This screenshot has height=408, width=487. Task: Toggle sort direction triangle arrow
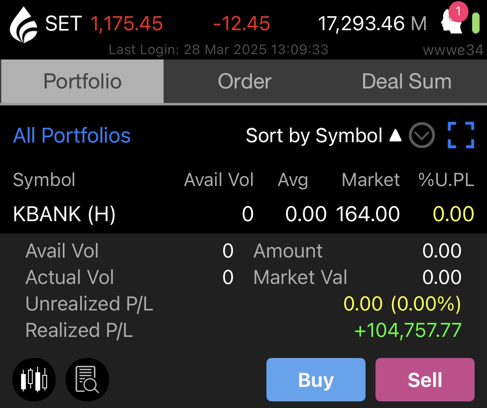[395, 136]
